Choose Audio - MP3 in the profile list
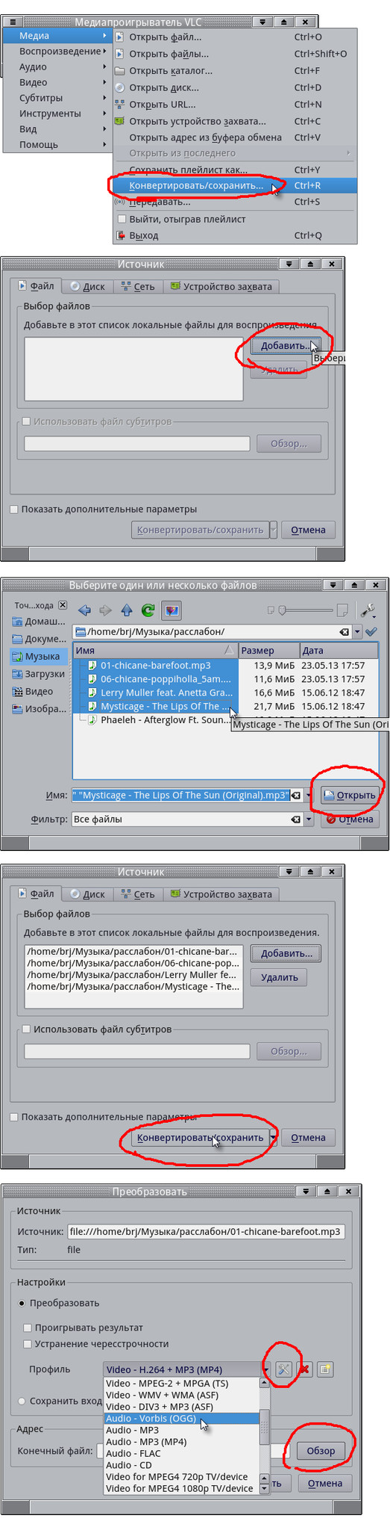This screenshot has width=390, height=1530. pos(182,1430)
